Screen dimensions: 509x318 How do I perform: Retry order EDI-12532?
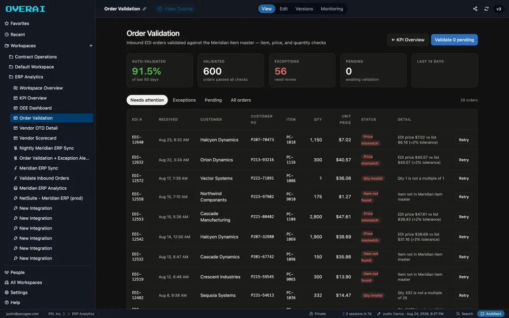coord(464,257)
